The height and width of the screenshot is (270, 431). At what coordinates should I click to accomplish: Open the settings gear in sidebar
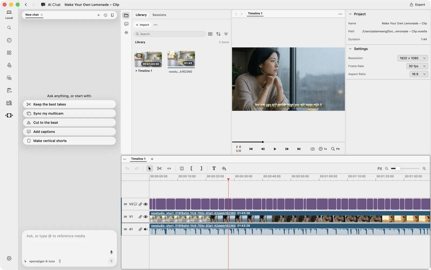(x=9, y=258)
